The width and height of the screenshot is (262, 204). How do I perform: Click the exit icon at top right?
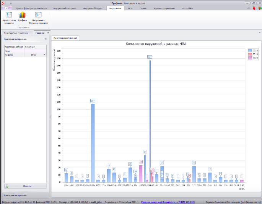point(260,8)
